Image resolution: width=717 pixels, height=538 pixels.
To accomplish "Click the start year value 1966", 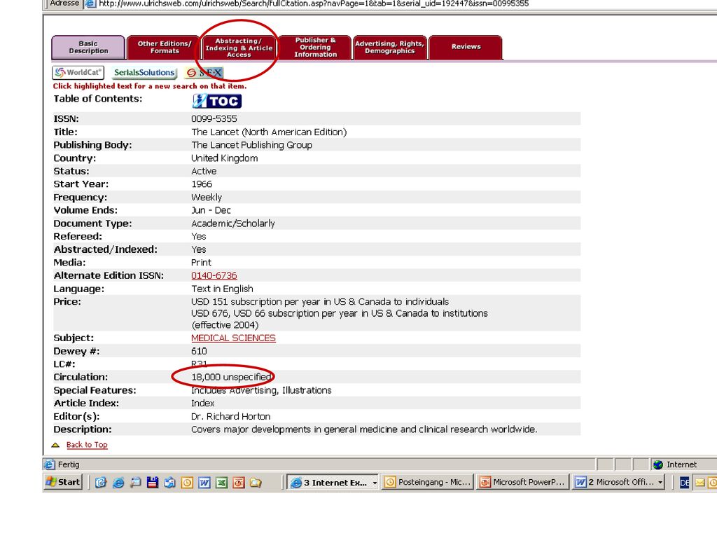I will (202, 184).
